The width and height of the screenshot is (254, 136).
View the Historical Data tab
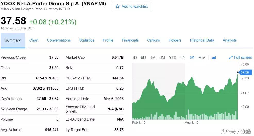pos(202,40)
